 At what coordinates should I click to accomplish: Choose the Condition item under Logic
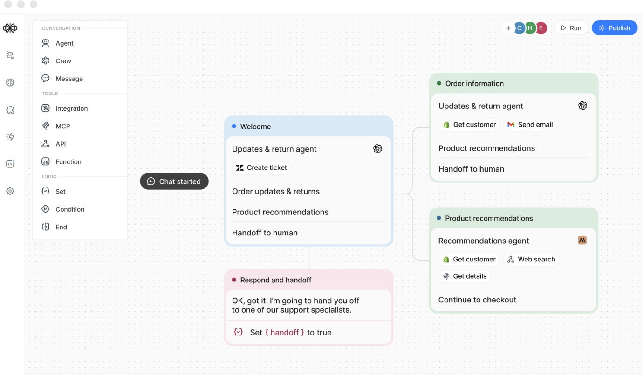point(69,209)
